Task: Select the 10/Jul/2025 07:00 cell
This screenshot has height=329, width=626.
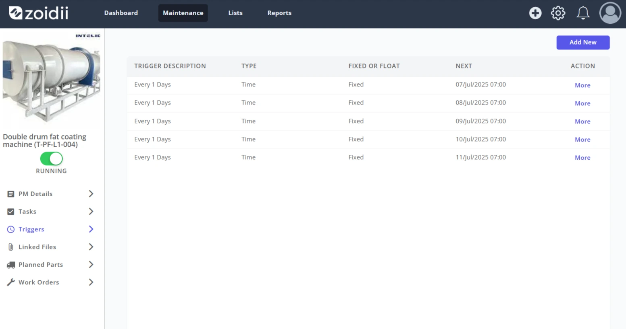Action: (480, 139)
